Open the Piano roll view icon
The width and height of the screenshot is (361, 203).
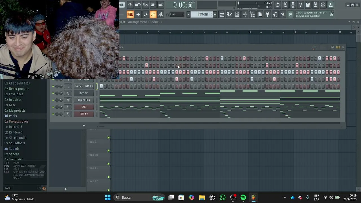(x=229, y=14)
